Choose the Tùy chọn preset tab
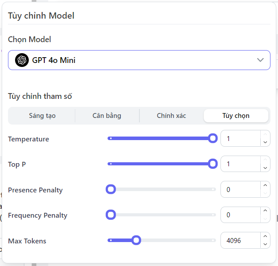The image size is (278, 266). (x=236, y=116)
